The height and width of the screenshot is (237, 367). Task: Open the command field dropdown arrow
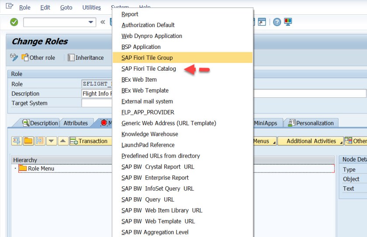[91, 22]
